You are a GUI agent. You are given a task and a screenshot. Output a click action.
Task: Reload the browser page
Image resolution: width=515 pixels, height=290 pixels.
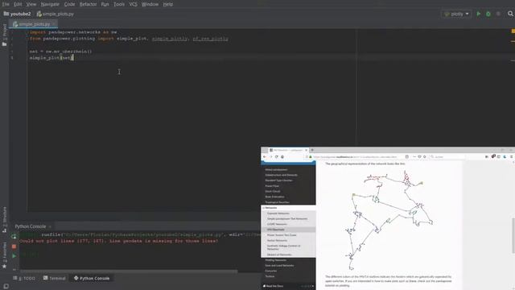pyautogui.click(x=277, y=157)
